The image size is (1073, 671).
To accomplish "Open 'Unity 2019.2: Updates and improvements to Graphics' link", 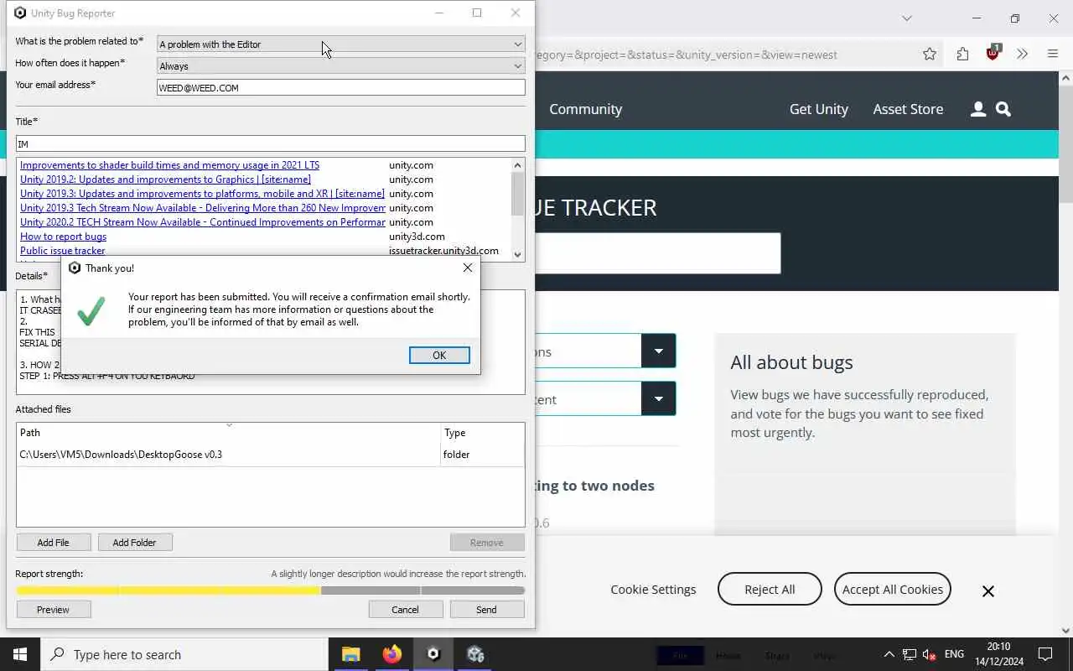I will click(165, 179).
